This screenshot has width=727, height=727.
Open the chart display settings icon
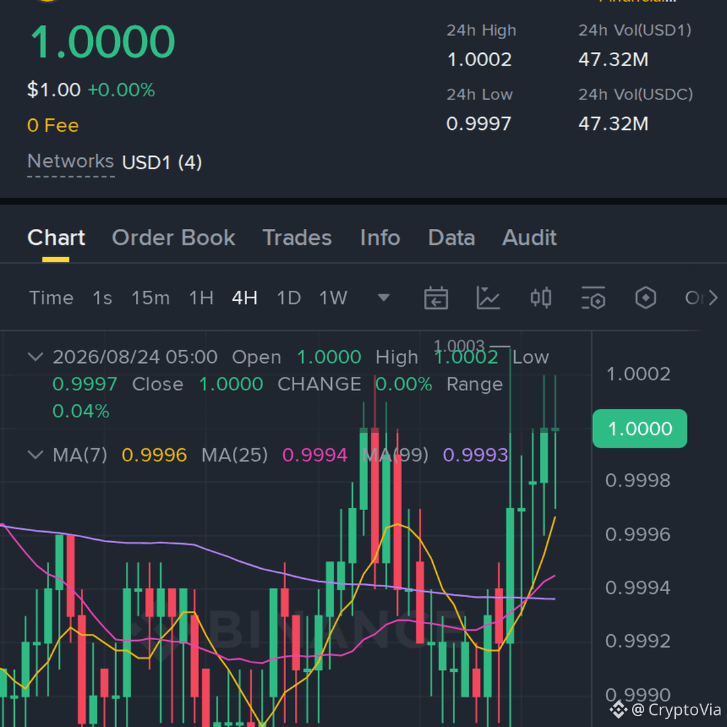594,298
